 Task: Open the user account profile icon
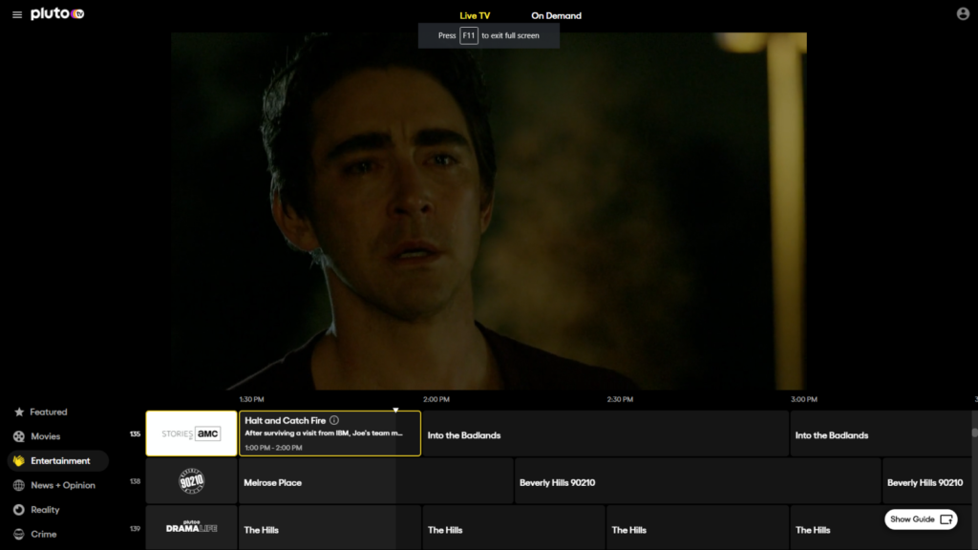(963, 13)
